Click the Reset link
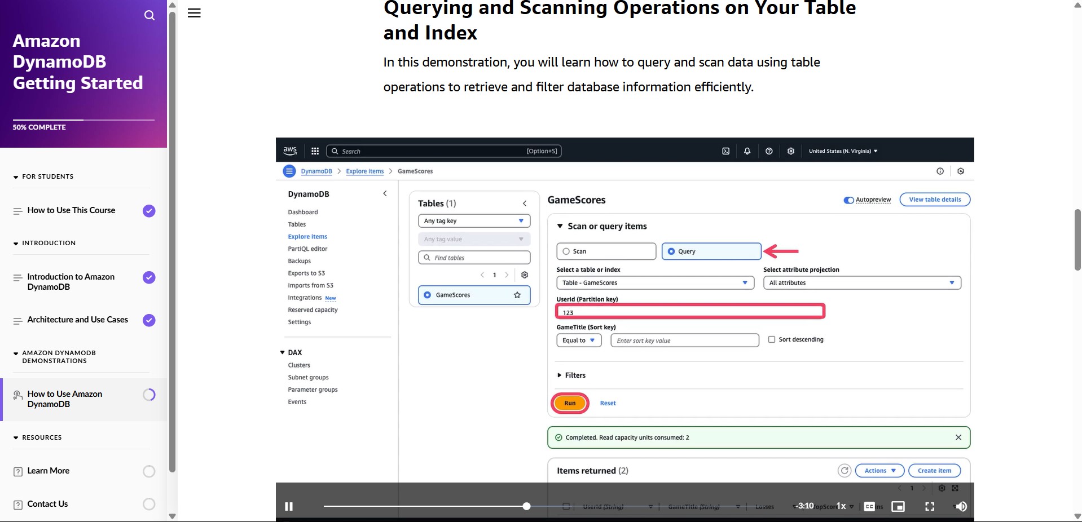The image size is (1082, 522). [x=608, y=403]
